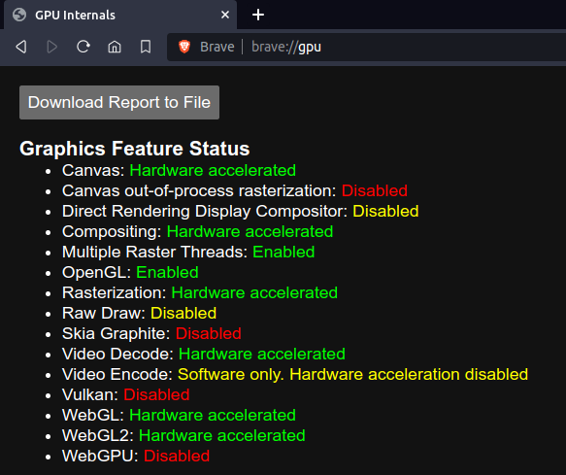Click the globe favicon on the tab
This screenshot has width=566, height=475.
[x=19, y=15]
